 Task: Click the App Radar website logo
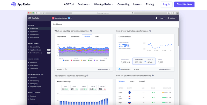click(x=21, y=4)
